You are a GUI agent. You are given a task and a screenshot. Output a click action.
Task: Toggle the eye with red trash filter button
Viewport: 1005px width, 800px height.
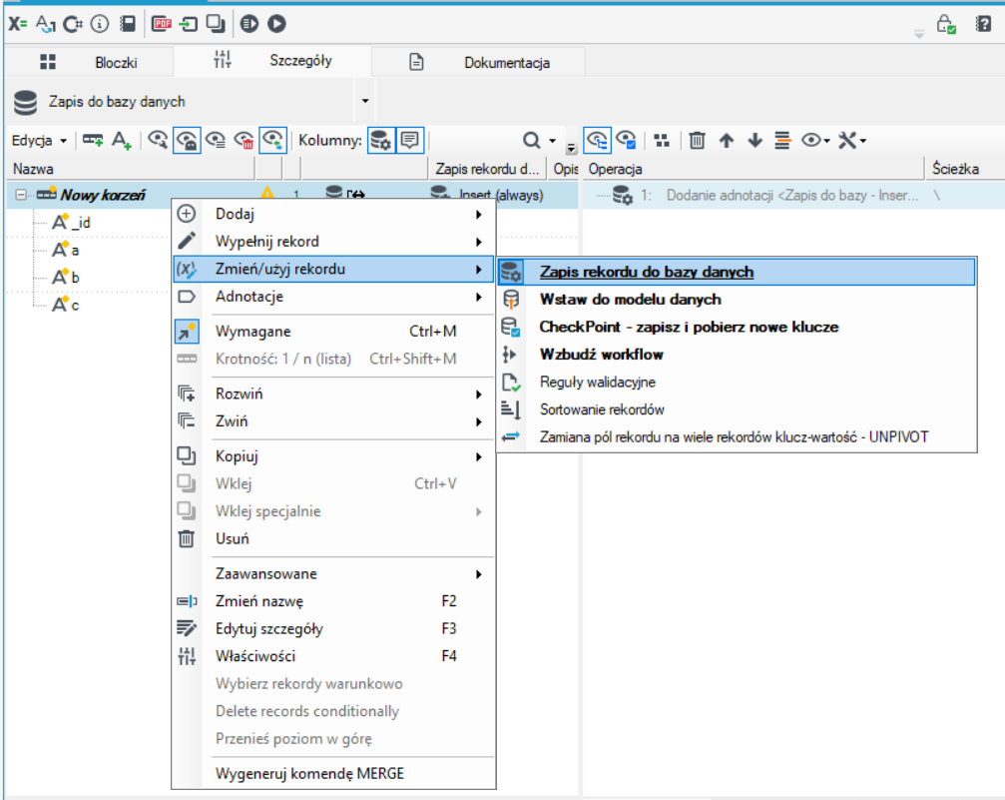[244, 140]
